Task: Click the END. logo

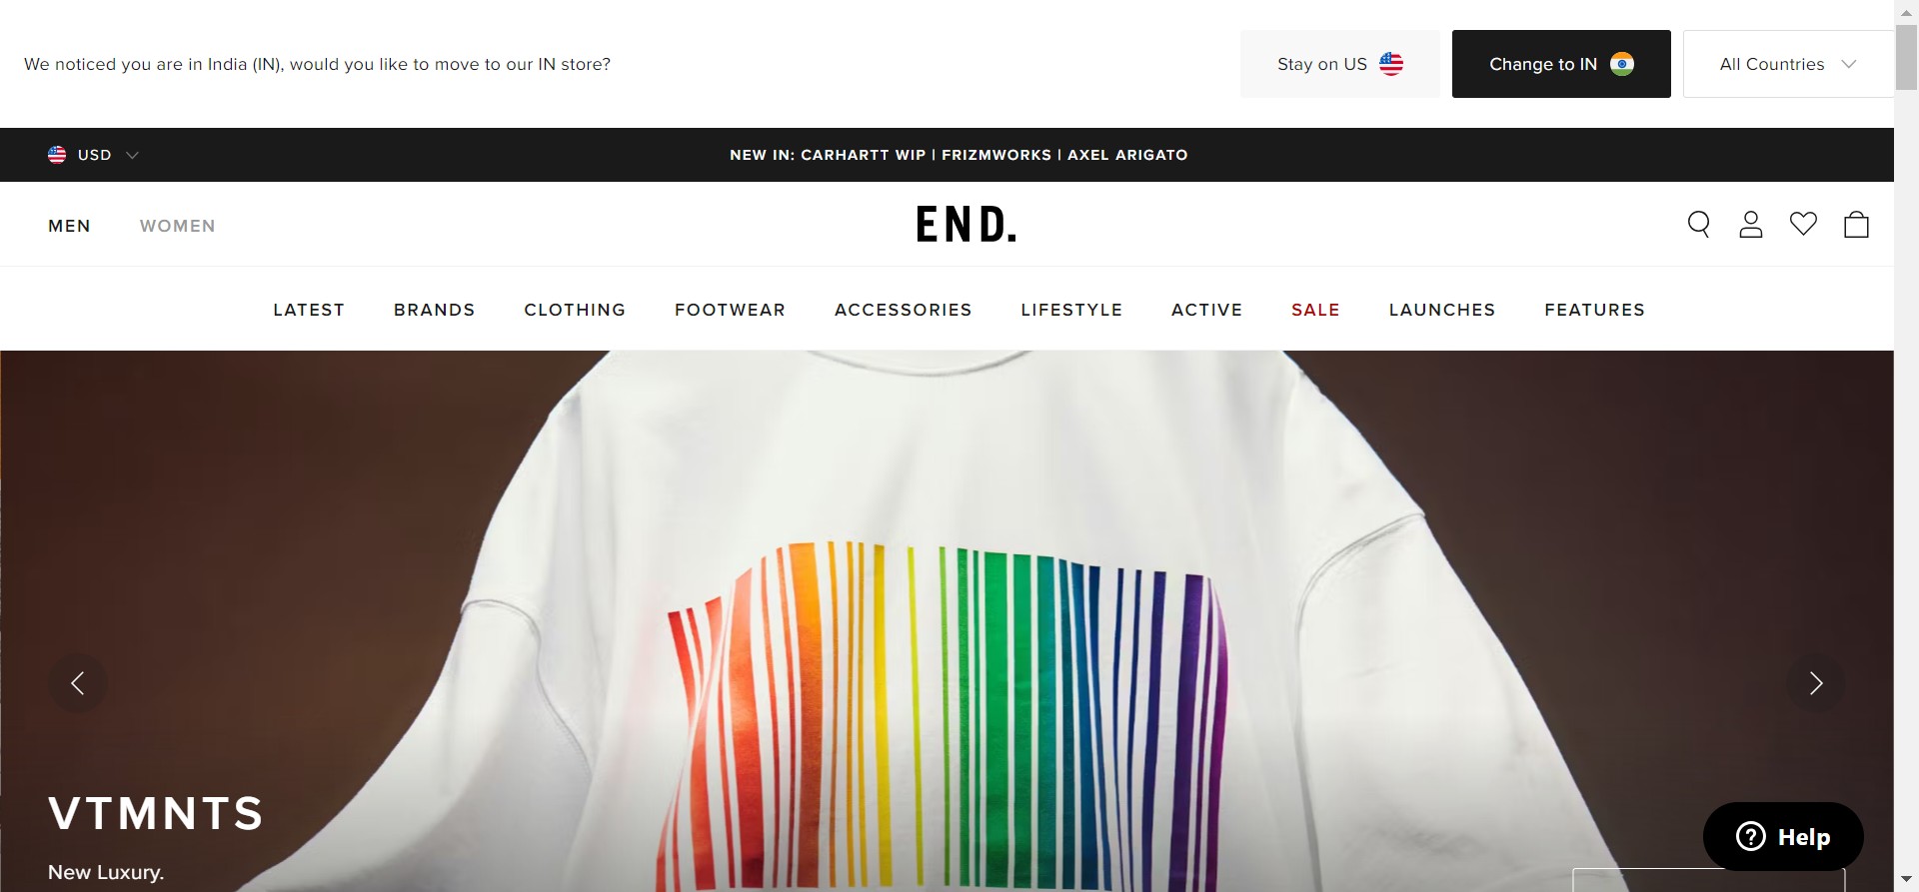Action: click(966, 225)
